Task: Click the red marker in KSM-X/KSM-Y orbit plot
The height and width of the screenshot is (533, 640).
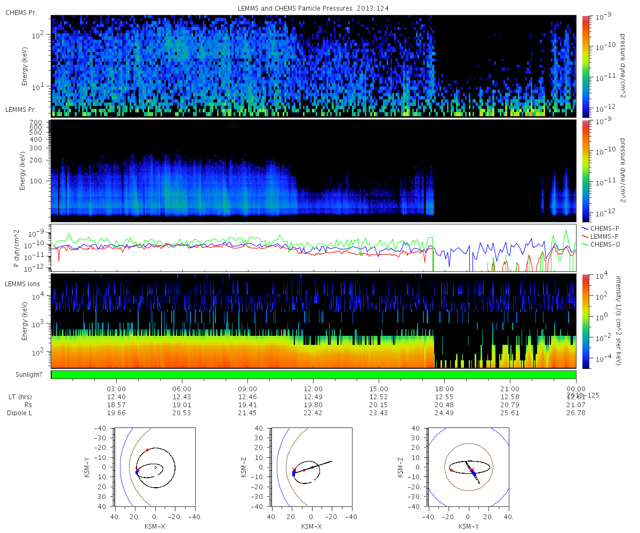Action: click(147, 450)
